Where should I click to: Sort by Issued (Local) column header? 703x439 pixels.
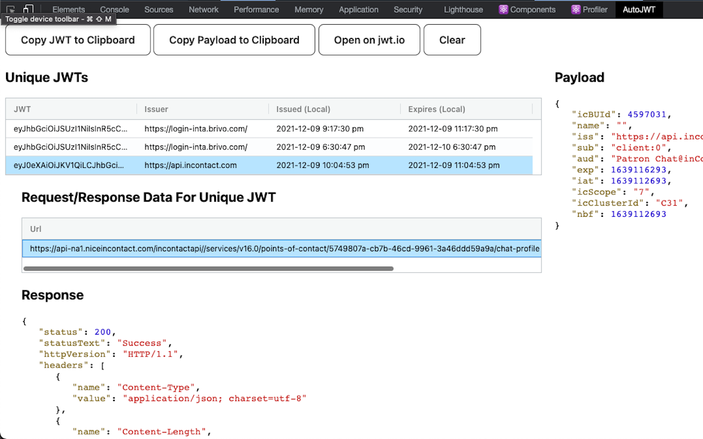(x=334, y=109)
